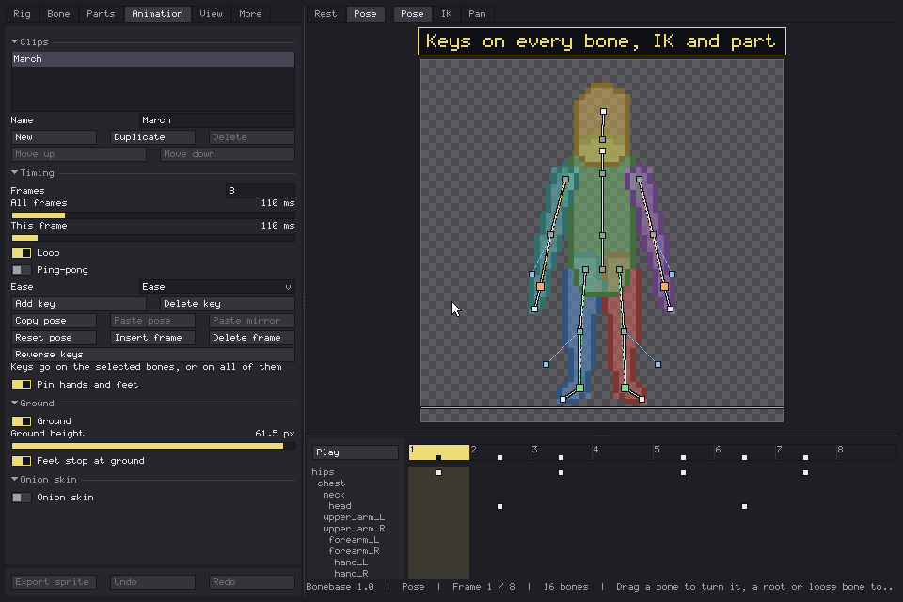Select the head bone tip handle
Screen dimensions: 903x602
(x=603, y=112)
